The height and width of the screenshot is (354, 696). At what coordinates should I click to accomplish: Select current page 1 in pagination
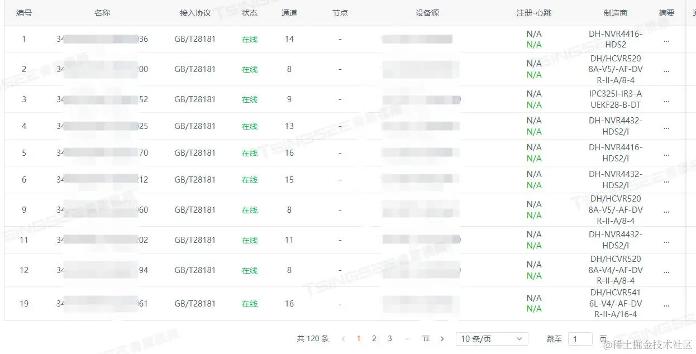click(359, 339)
